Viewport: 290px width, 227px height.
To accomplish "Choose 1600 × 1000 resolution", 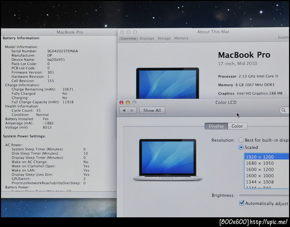I will [x=266, y=176].
